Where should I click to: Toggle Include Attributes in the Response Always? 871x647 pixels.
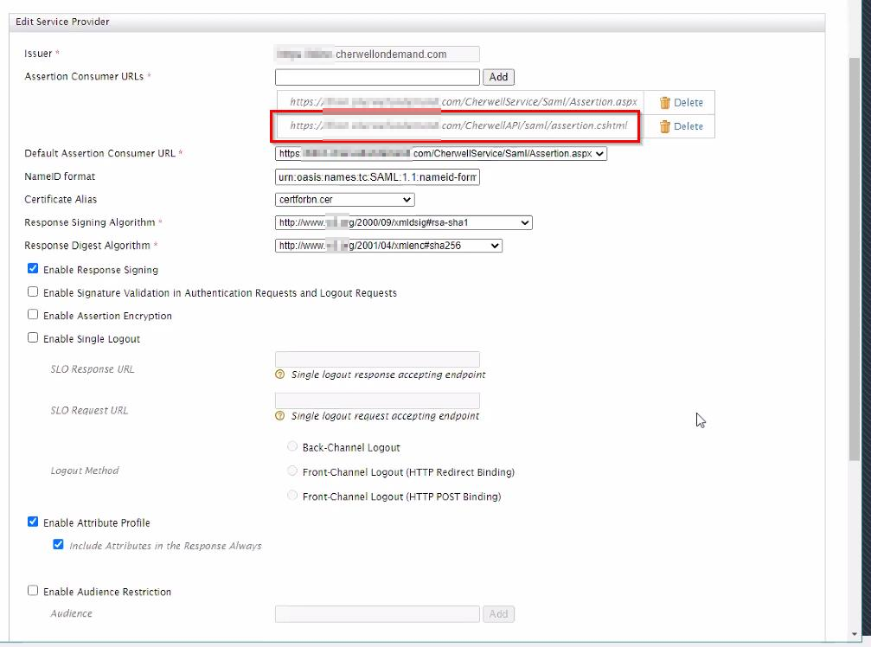[x=58, y=545]
